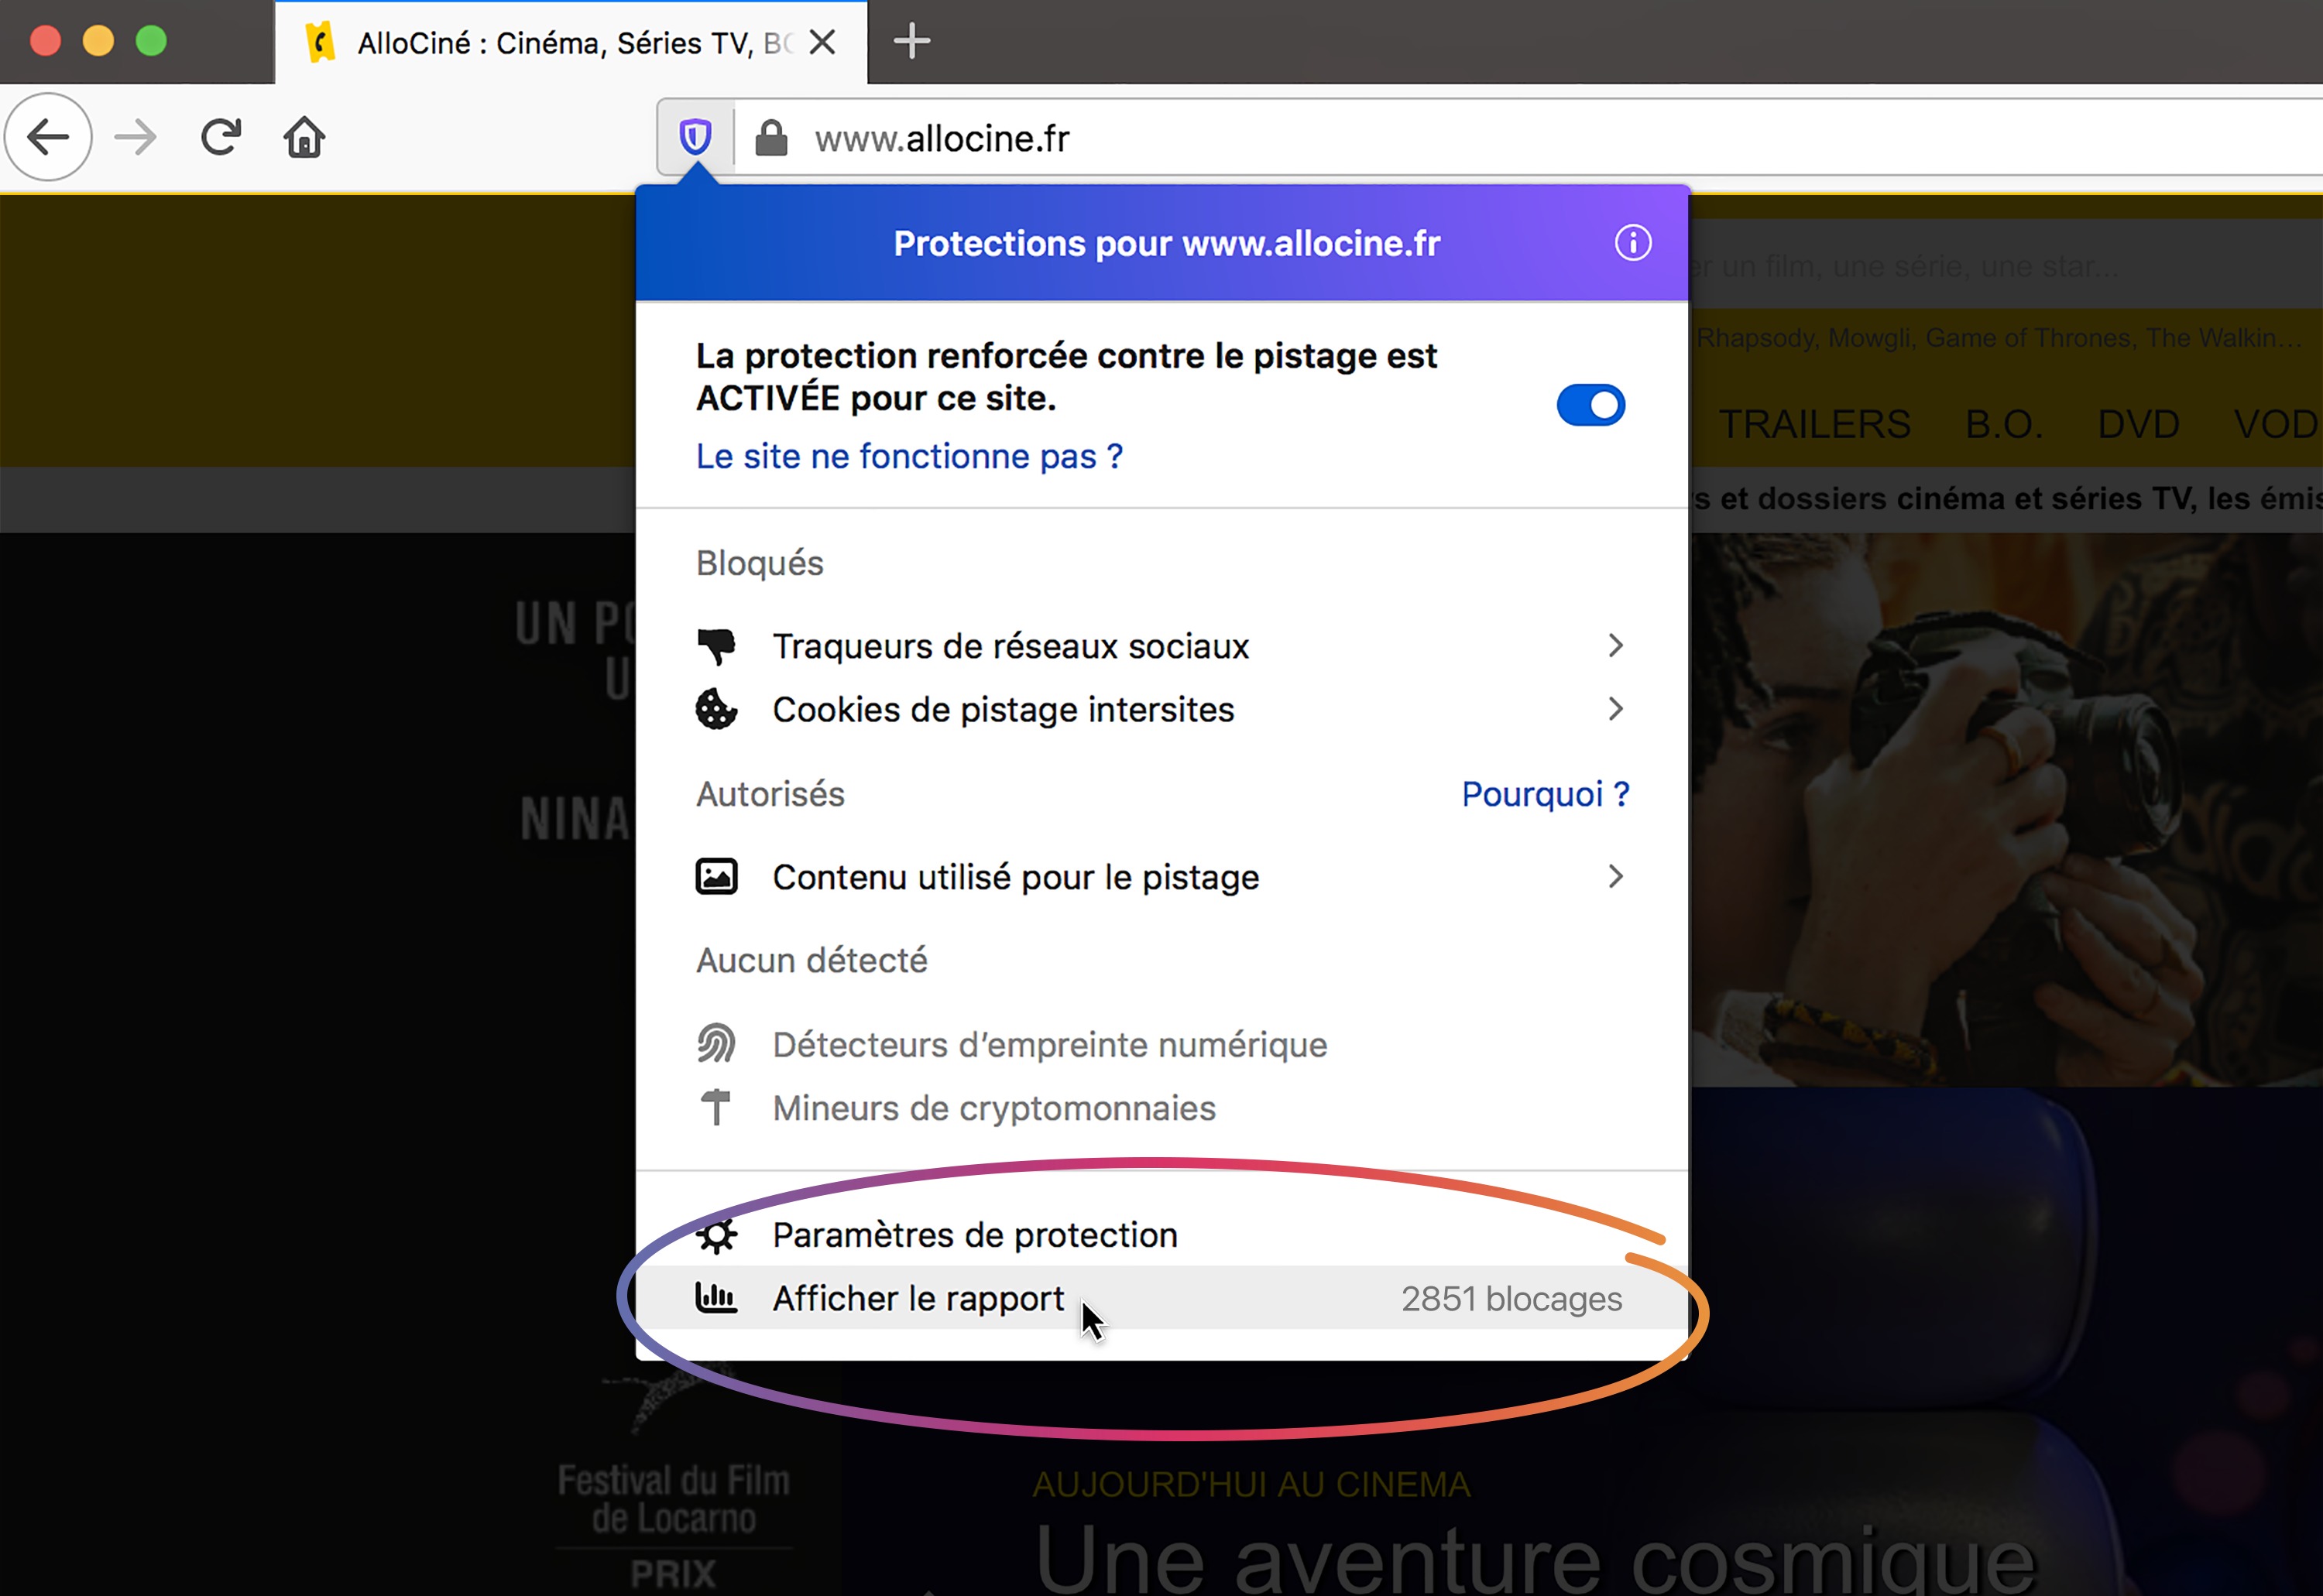Click the 'Pourquoi ?' link
The image size is (2323, 1596).
pyautogui.click(x=1545, y=794)
